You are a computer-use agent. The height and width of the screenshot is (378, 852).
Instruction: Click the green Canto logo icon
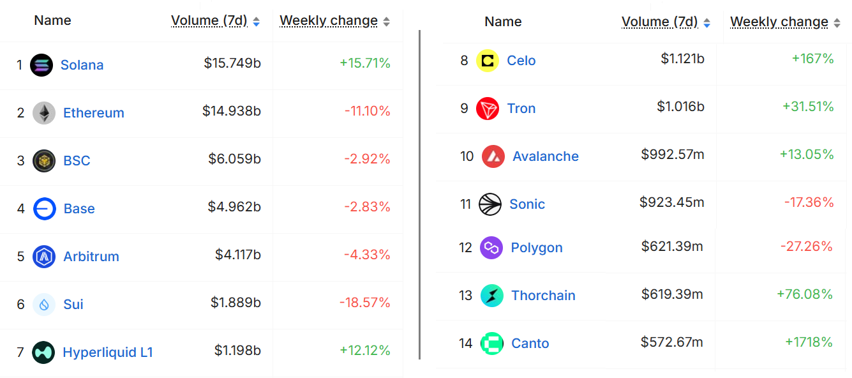(x=492, y=344)
